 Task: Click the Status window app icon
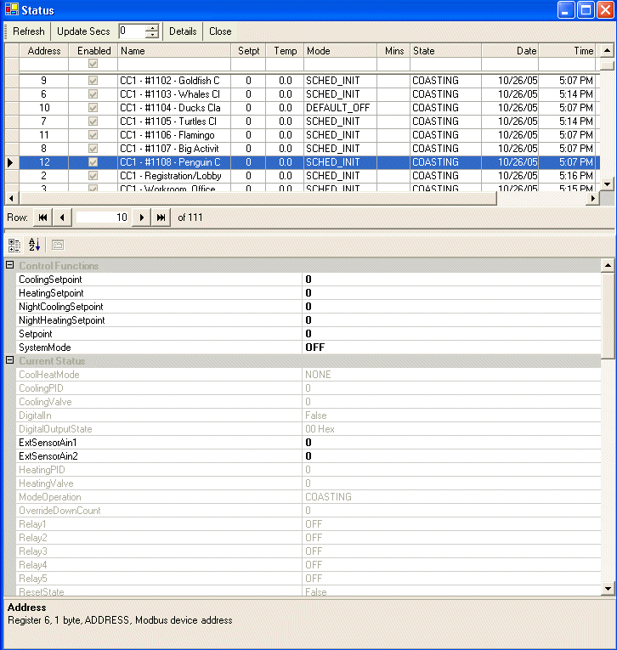(12, 9)
